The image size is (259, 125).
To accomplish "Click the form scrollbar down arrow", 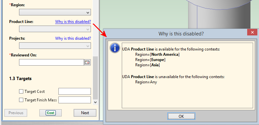I will (95, 102).
